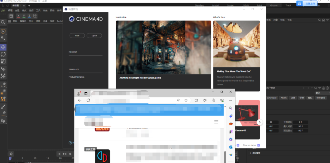The height and width of the screenshot is (163, 330).
Task: Toggle checkbox left of Show on startup
Action: 238,145
